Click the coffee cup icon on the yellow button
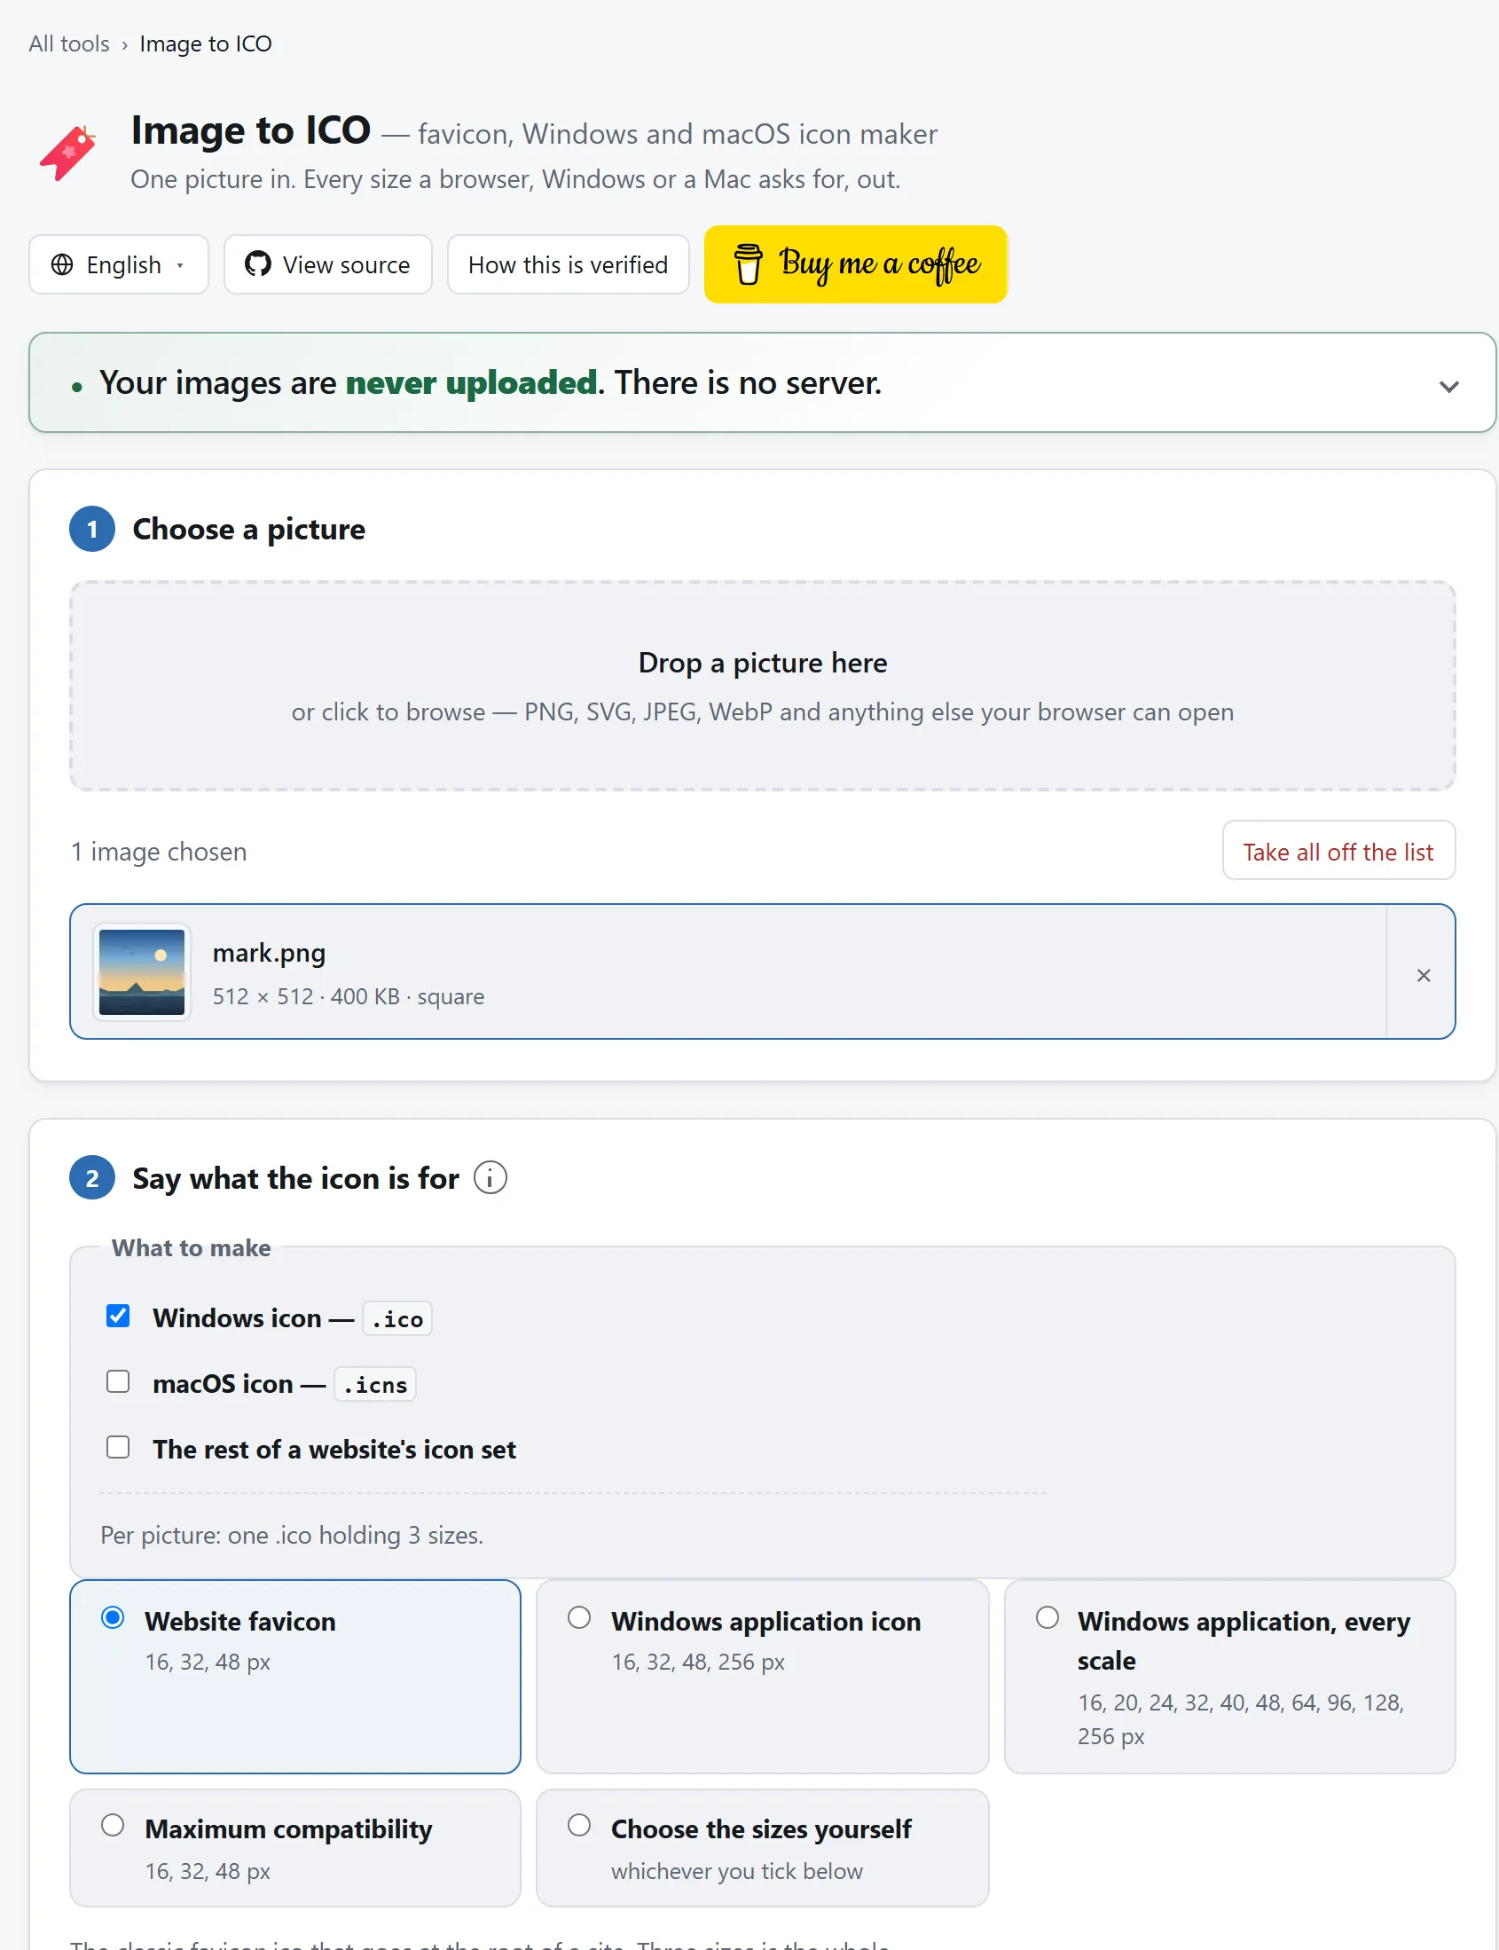This screenshot has height=1950, width=1499. click(x=748, y=265)
